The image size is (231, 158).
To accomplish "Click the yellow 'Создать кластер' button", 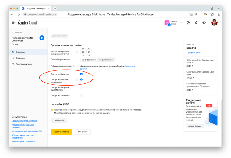I will click(x=61, y=132).
